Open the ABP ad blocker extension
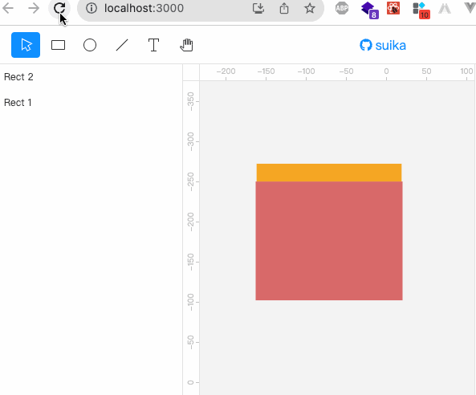476x395 pixels. [x=342, y=8]
